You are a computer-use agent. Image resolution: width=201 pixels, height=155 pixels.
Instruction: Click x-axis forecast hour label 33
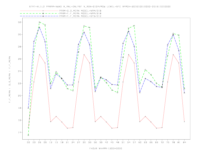tap(90, 142)
